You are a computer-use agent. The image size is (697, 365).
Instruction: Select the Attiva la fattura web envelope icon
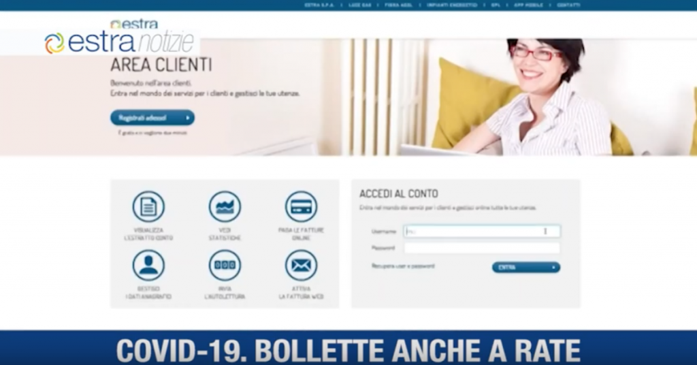coord(301,266)
